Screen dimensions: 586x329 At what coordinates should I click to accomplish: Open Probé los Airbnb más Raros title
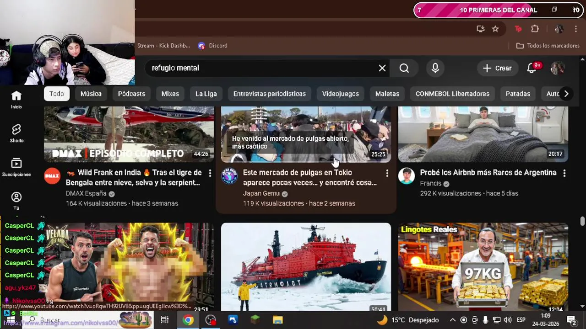tap(488, 173)
